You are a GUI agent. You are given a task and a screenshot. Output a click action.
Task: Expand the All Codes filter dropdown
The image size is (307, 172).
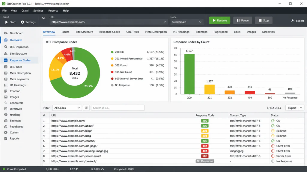tap(67, 108)
